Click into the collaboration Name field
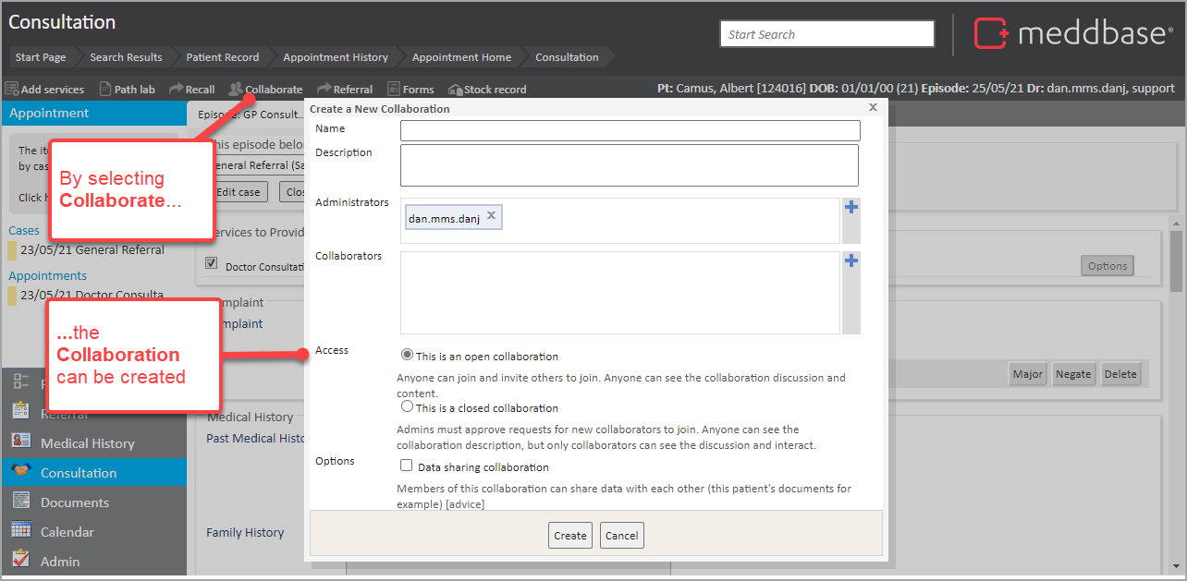The image size is (1187, 581). pos(630,130)
